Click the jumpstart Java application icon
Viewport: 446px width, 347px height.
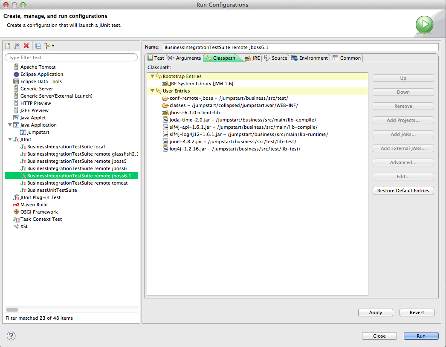tap(23, 132)
